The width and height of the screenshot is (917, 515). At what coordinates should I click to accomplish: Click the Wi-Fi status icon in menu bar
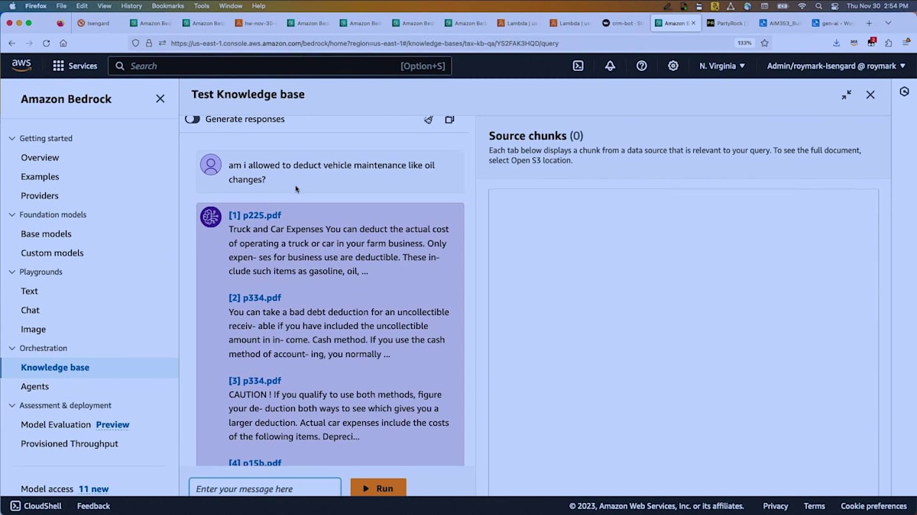[802, 5]
